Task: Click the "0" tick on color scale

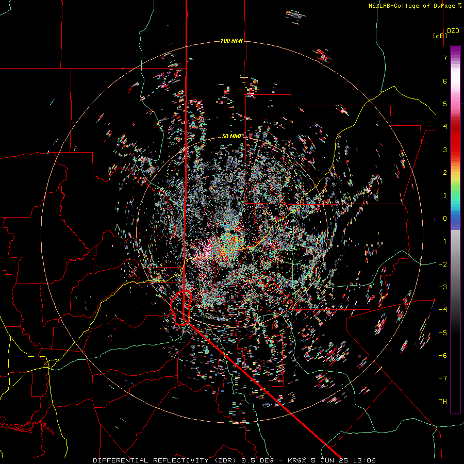Action: click(445, 219)
